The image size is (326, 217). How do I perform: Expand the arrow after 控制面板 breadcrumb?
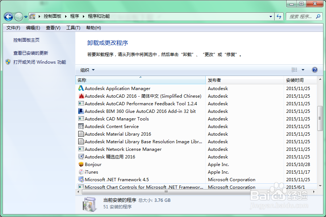(66, 16)
